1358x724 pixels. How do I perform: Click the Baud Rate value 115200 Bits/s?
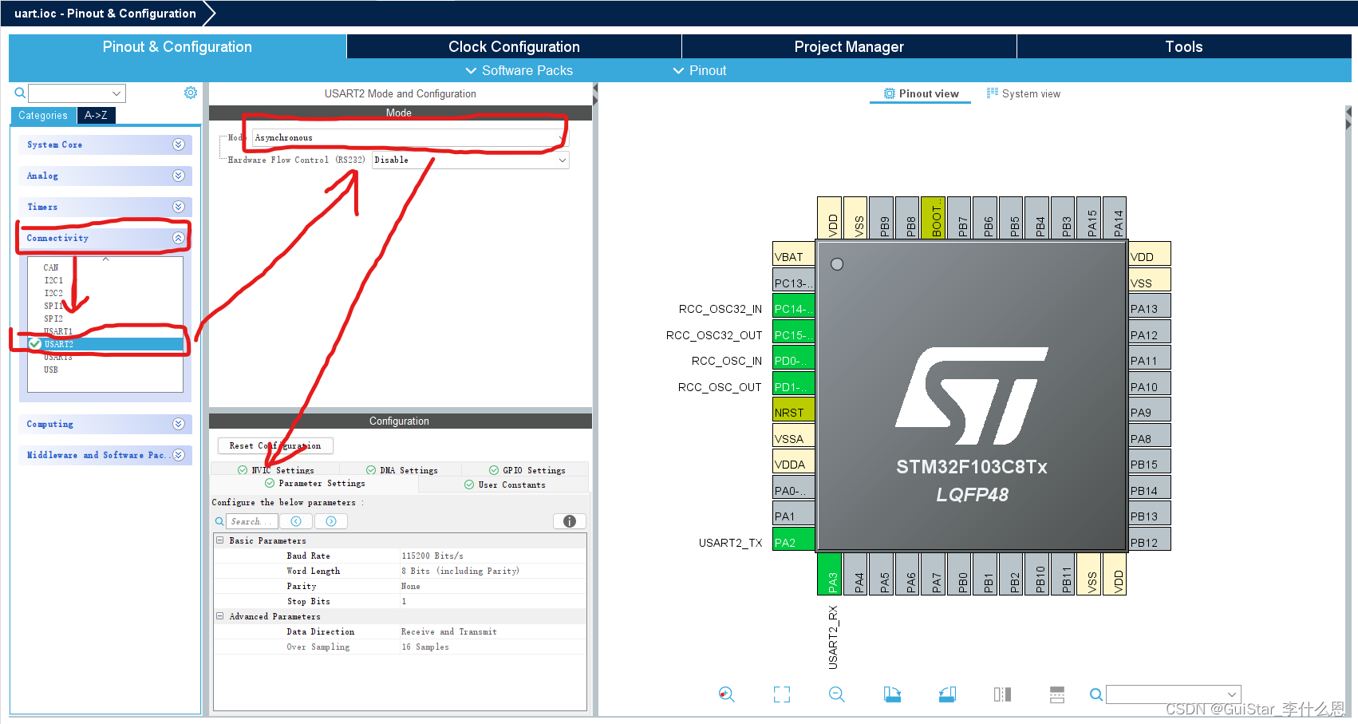[x=432, y=556]
